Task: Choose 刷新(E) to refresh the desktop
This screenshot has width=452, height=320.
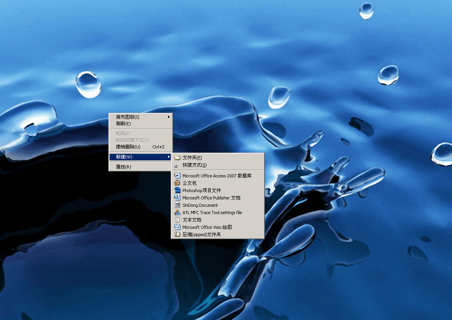Action: pos(141,124)
